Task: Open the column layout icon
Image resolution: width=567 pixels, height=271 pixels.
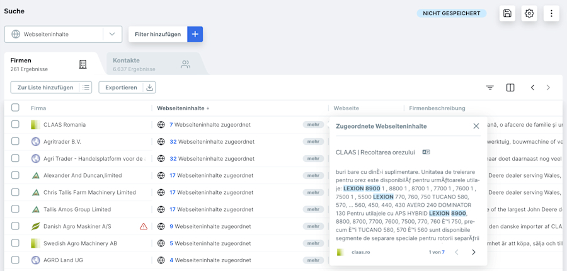Action: 510,88
